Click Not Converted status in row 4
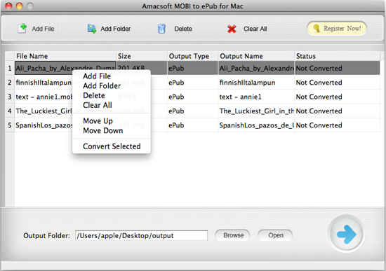The image size is (386, 271). tap(338, 111)
